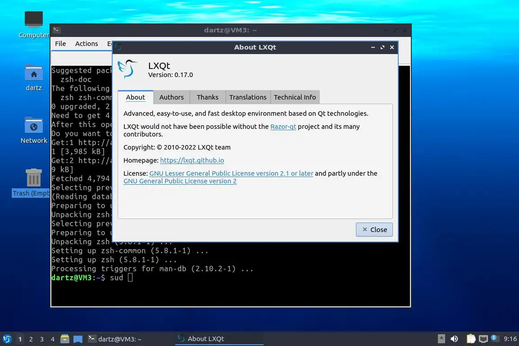Switch to the Authors tab
The image size is (519, 346).
point(171,97)
